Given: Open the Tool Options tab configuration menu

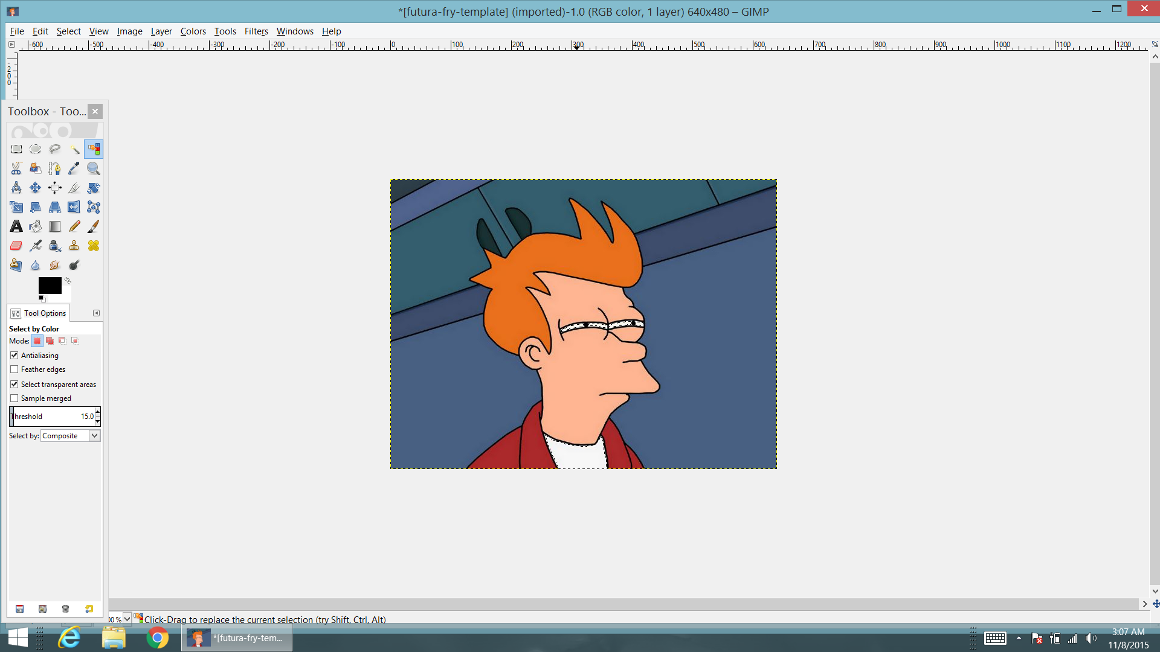Looking at the screenshot, I should pos(96,313).
